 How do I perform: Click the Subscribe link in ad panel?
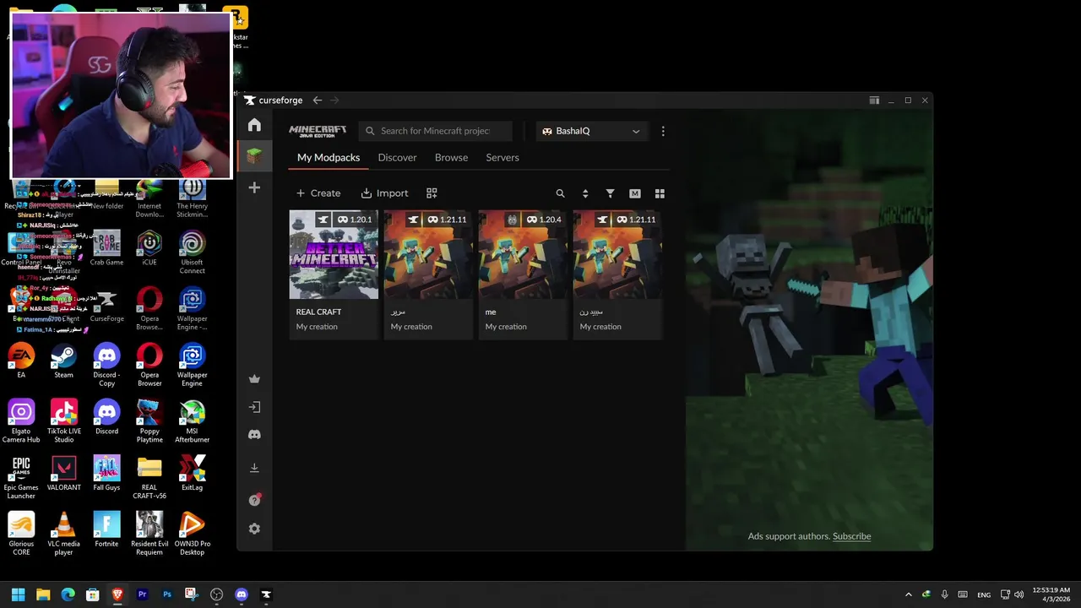(x=851, y=536)
